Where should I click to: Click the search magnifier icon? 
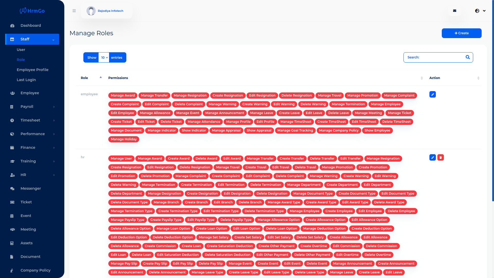[467, 57]
